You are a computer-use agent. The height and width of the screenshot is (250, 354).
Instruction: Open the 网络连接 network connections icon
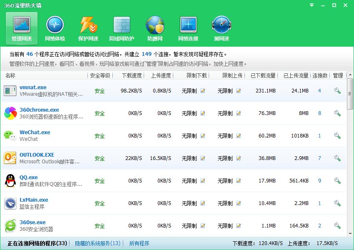(188, 28)
